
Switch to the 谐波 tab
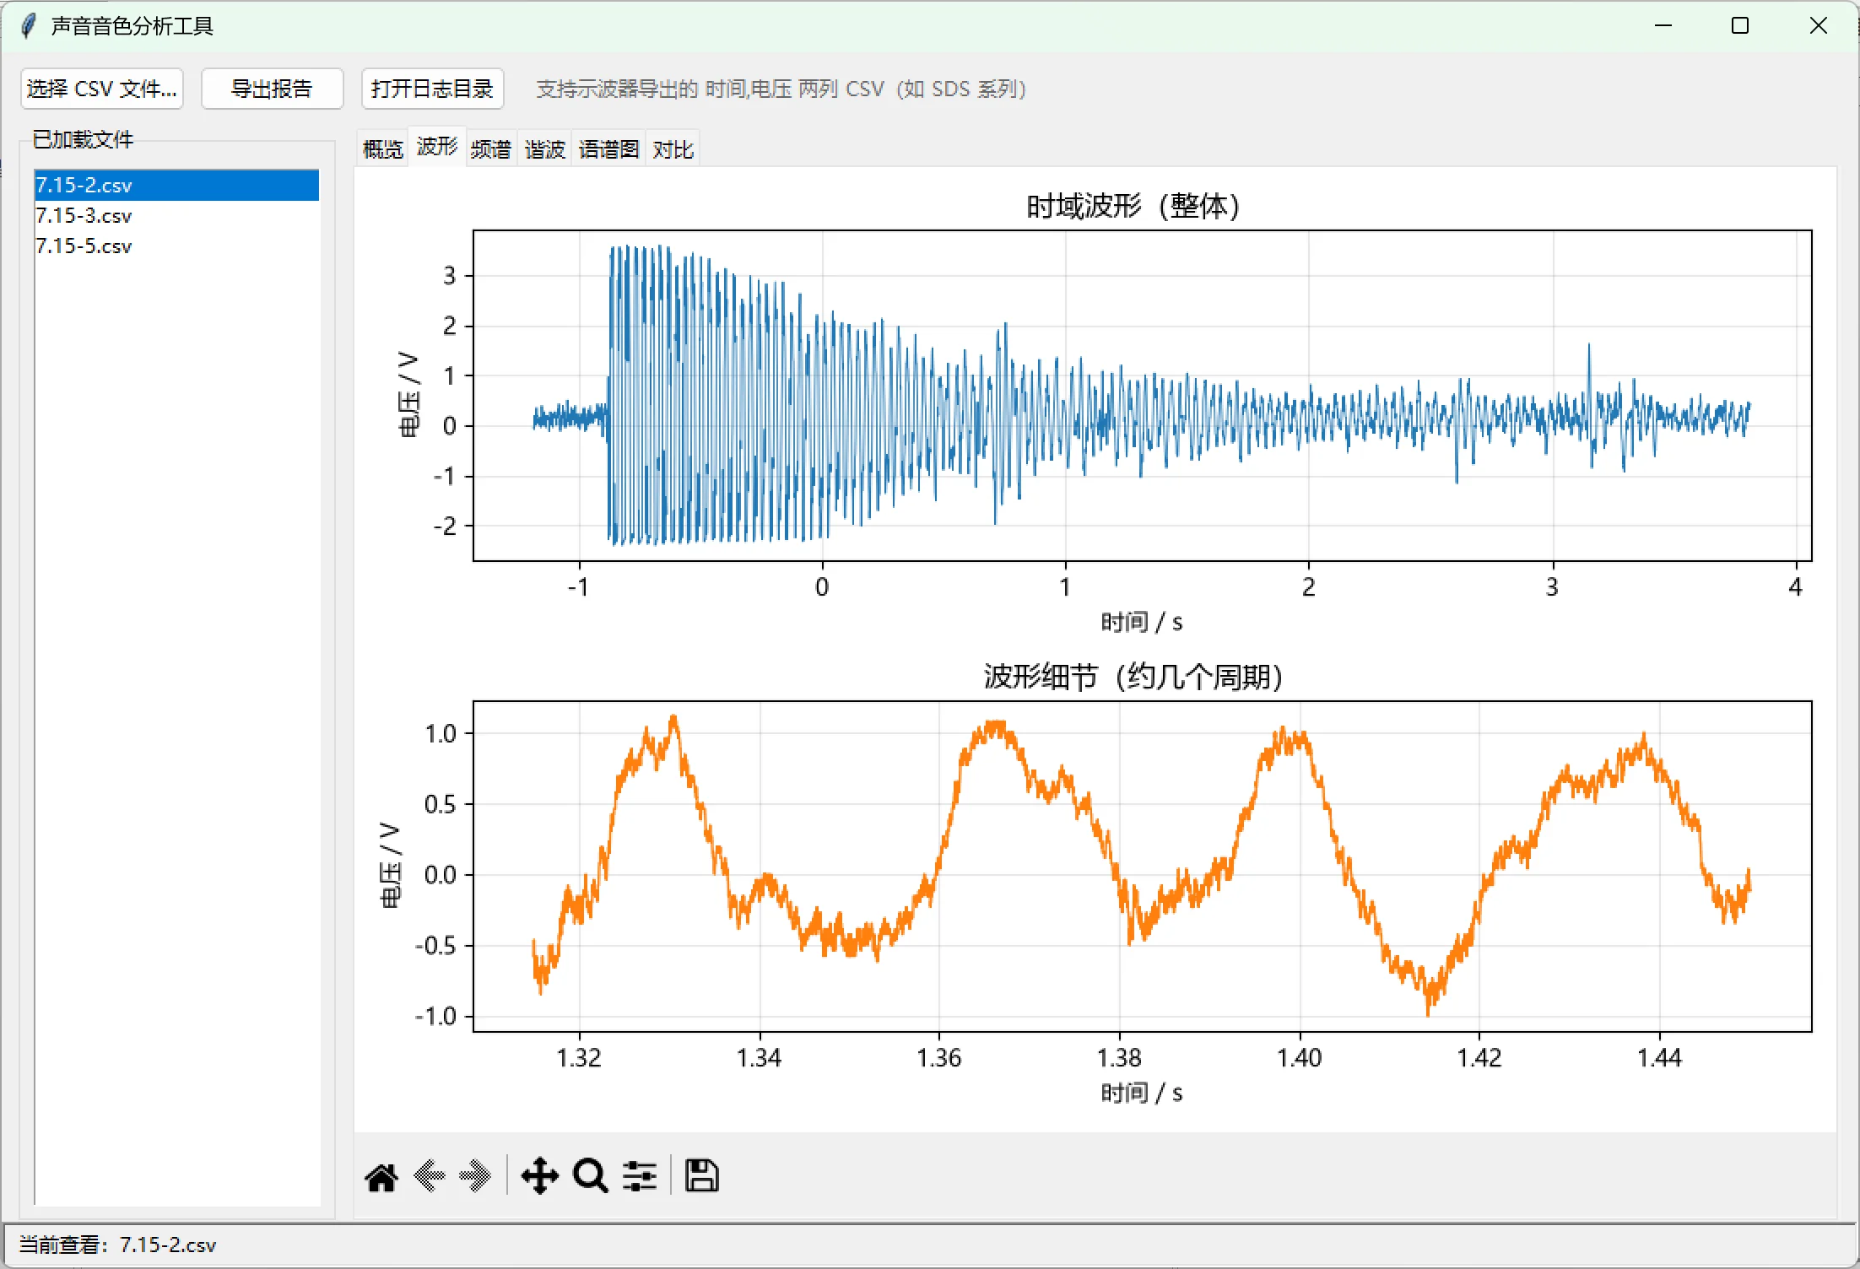pos(545,149)
